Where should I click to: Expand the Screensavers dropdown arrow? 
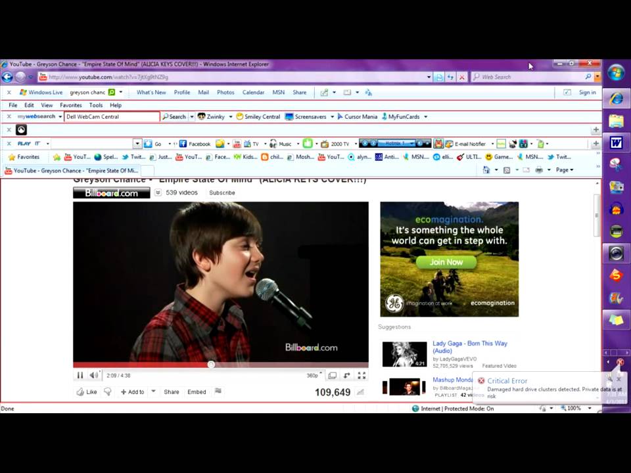click(x=333, y=117)
